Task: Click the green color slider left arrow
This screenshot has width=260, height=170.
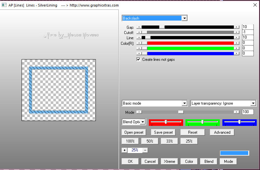Action: (x=139, y=48)
